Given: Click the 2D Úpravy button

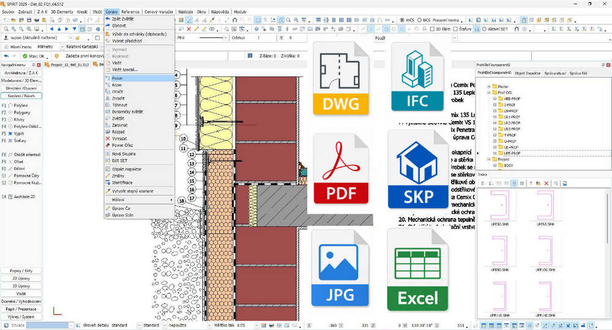Looking at the screenshot, I should point(21,279).
